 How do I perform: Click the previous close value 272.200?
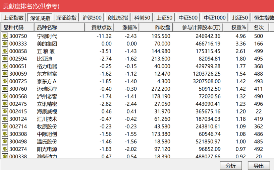(161, 89)
